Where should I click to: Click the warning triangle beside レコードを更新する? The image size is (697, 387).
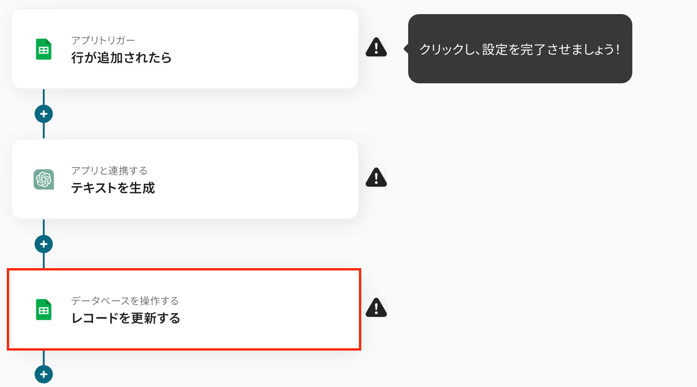(376, 307)
